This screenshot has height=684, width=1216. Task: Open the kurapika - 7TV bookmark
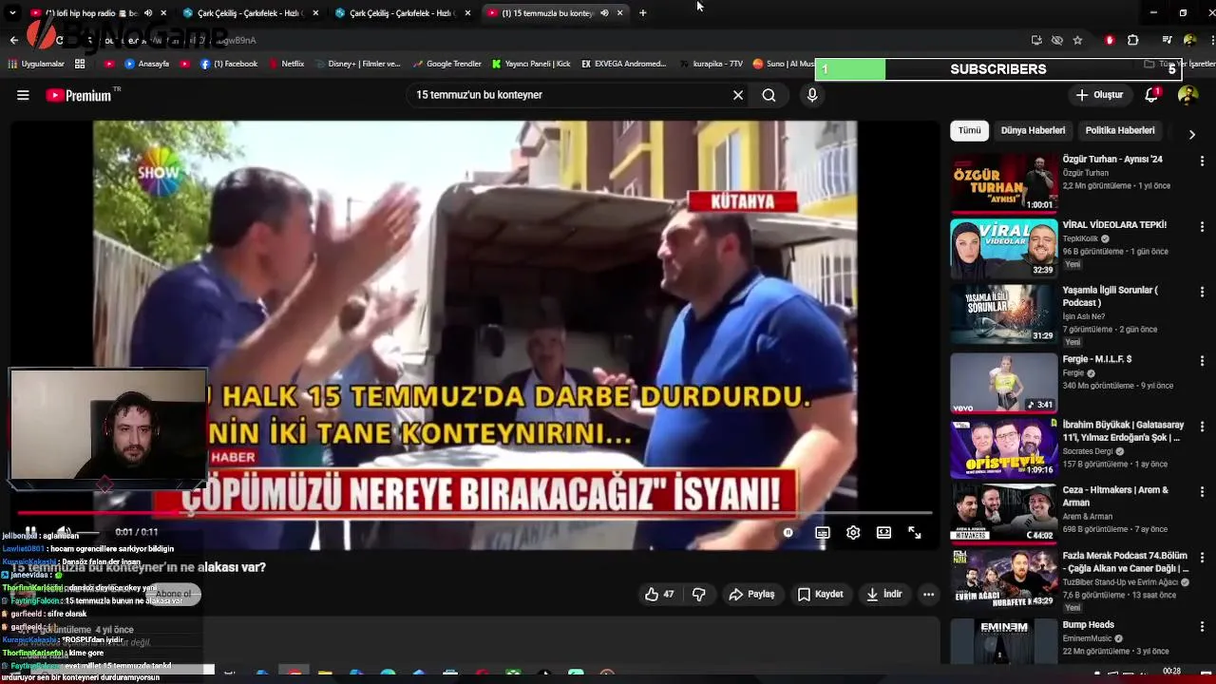(712, 64)
